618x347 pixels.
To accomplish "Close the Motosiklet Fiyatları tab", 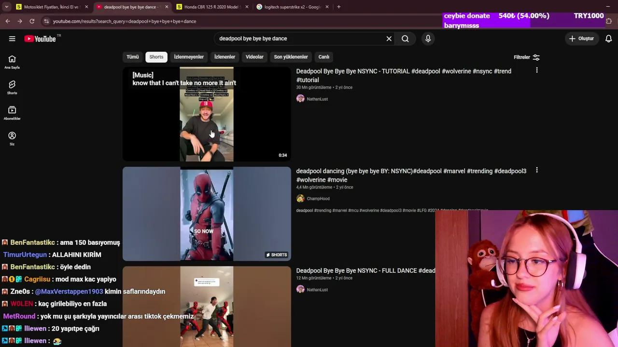I will pos(86,7).
